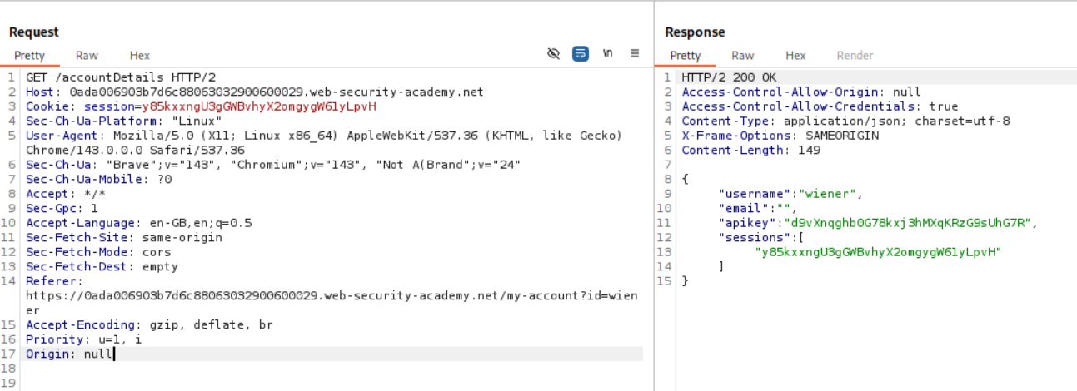
Task: Open the Response Raw tab
Action: (742, 56)
